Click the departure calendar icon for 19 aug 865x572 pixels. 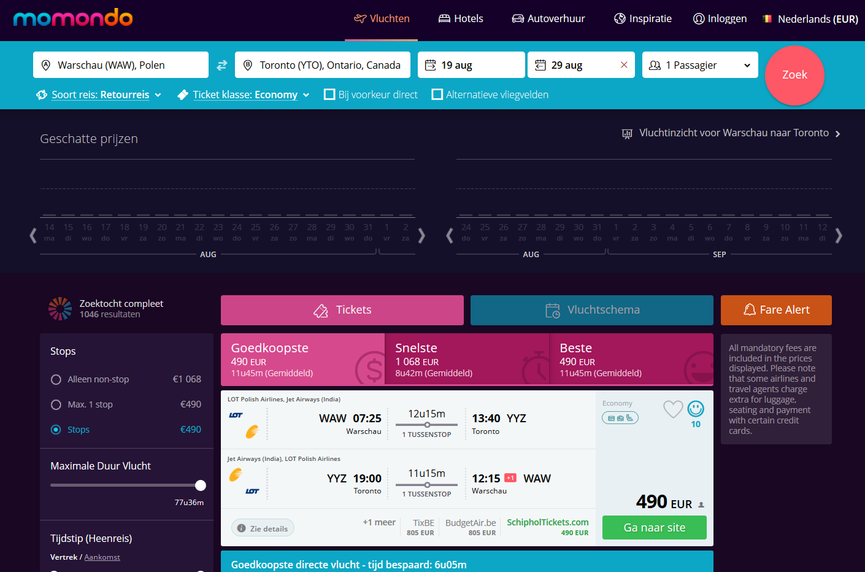[x=431, y=65]
